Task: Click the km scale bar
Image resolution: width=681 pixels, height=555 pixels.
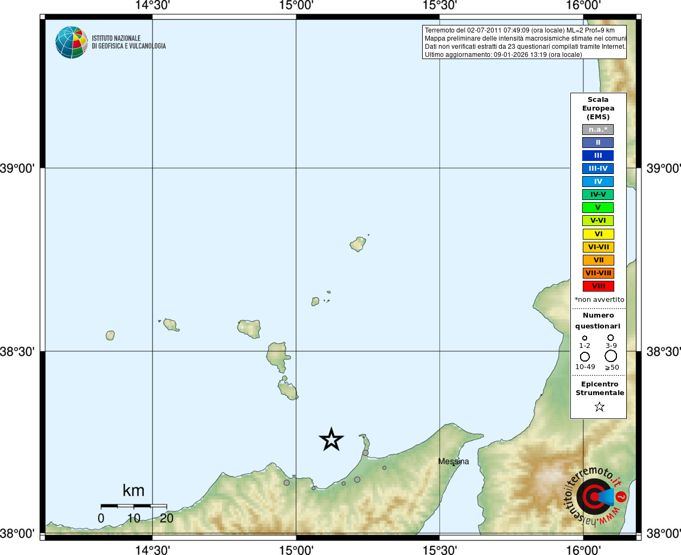Action: point(133,506)
